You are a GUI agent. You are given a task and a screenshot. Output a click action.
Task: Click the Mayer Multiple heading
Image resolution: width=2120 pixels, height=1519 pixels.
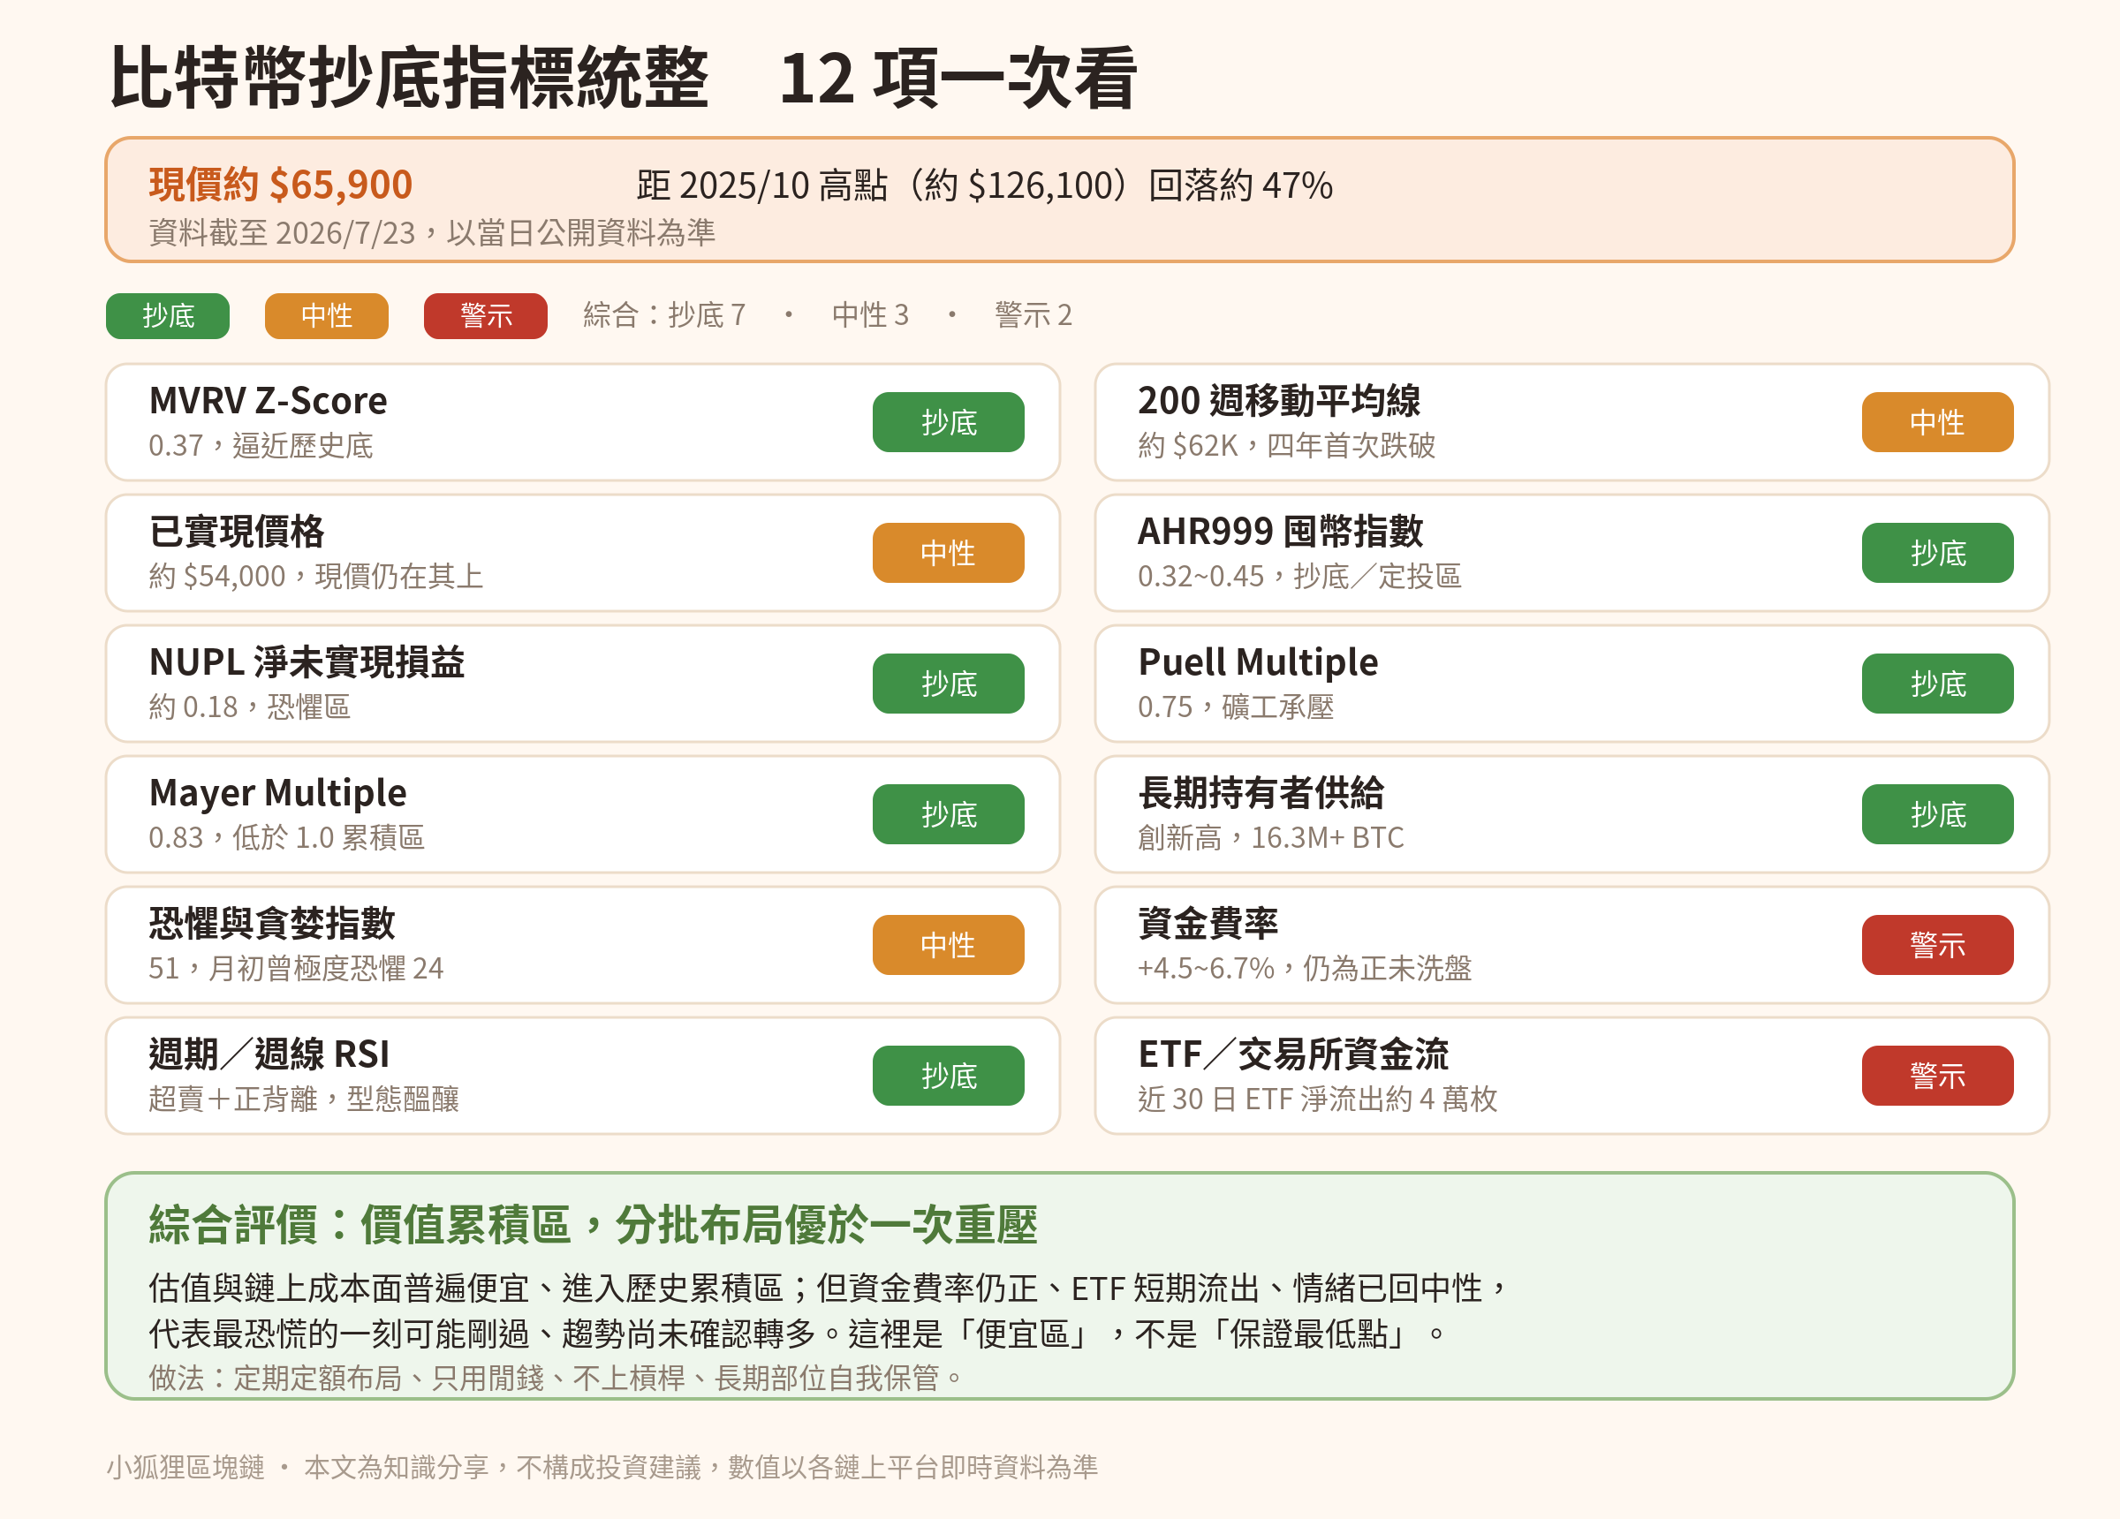(x=277, y=794)
